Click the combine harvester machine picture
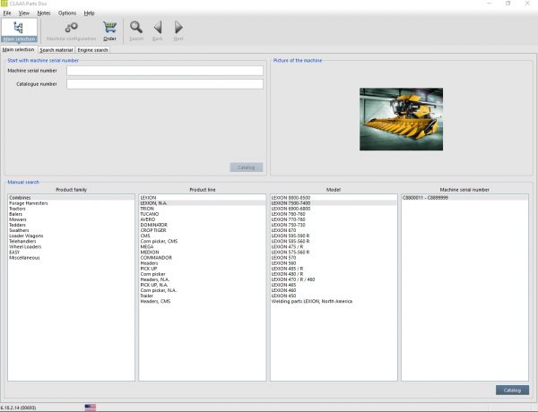Viewport: 538px width, 412px height. [401, 119]
